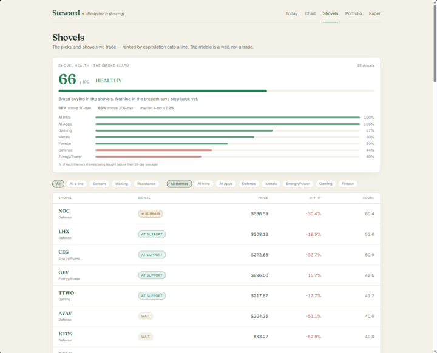Click the star SCREAM badge for NOC
This screenshot has width=437, height=353.
[151, 213]
